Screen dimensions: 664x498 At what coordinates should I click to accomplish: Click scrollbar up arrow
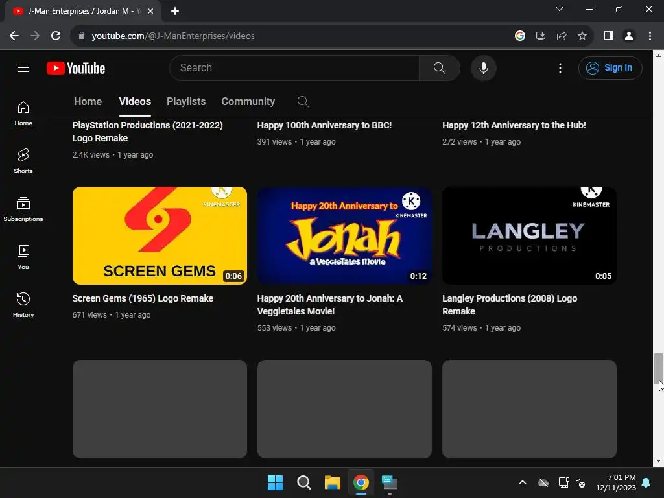(x=658, y=56)
